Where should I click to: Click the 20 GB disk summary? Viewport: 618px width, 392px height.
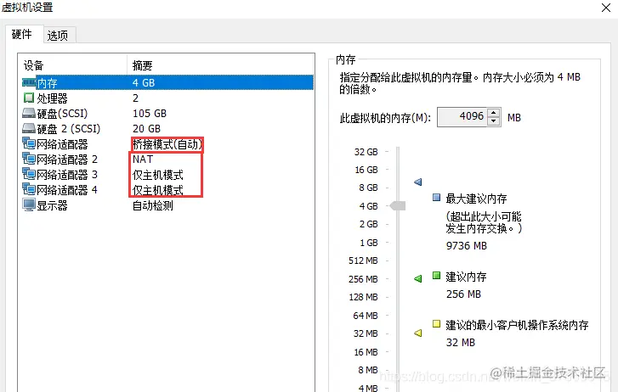(146, 129)
